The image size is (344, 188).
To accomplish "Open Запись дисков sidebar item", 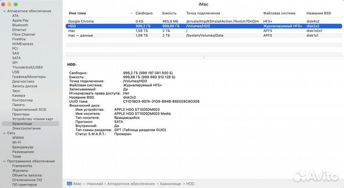I will coord(25,86).
